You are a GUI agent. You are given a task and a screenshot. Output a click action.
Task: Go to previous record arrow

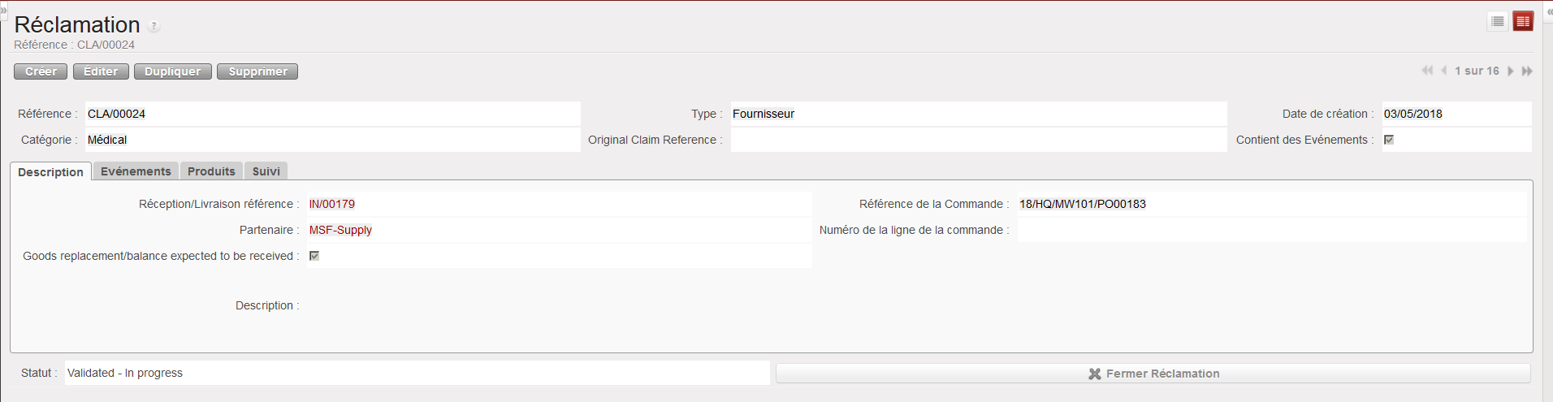1443,71
